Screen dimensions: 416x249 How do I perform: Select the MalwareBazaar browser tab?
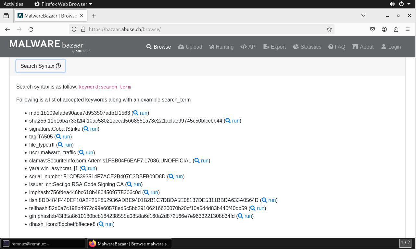pyautogui.click(x=49, y=15)
